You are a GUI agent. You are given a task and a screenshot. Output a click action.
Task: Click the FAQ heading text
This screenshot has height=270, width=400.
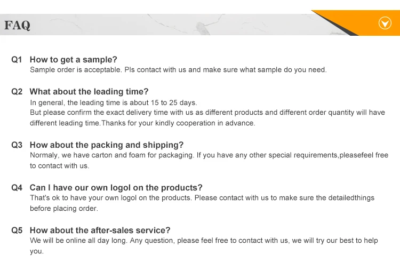tap(18, 25)
